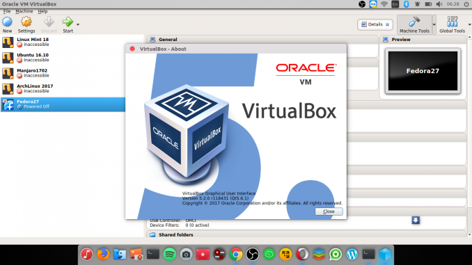Select the Fedora27 virtual machine

(63, 104)
